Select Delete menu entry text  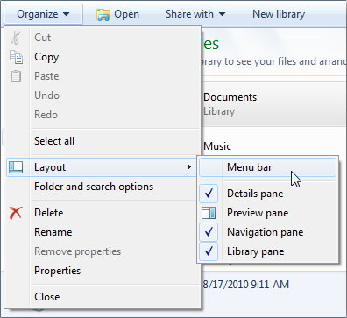pyautogui.click(x=49, y=213)
